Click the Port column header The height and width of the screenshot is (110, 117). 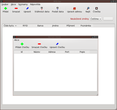click(x=67, y=52)
